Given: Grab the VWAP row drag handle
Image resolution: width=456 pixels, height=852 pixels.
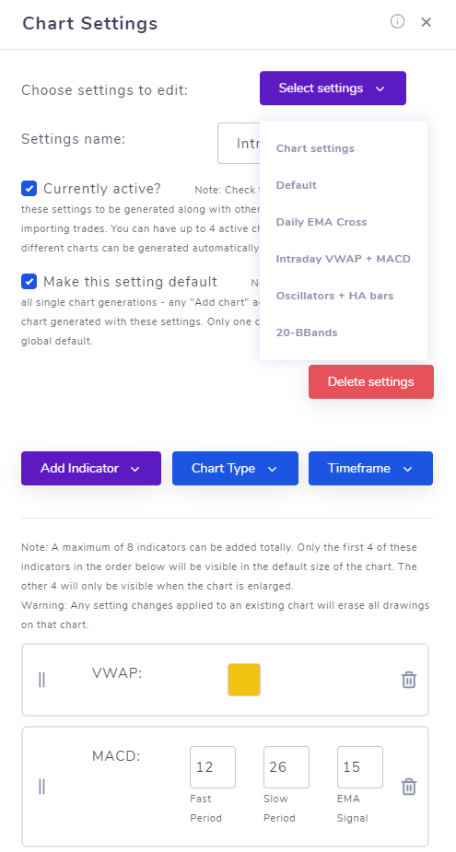Looking at the screenshot, I should (41, 680).
